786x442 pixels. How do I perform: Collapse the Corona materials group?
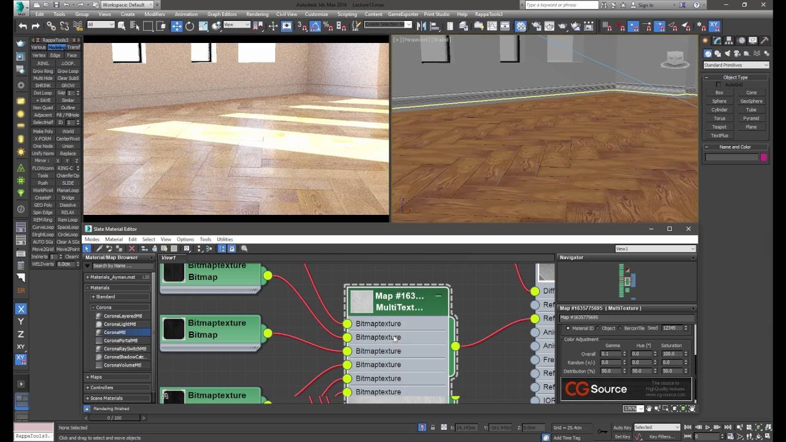[x=120, y=307]
